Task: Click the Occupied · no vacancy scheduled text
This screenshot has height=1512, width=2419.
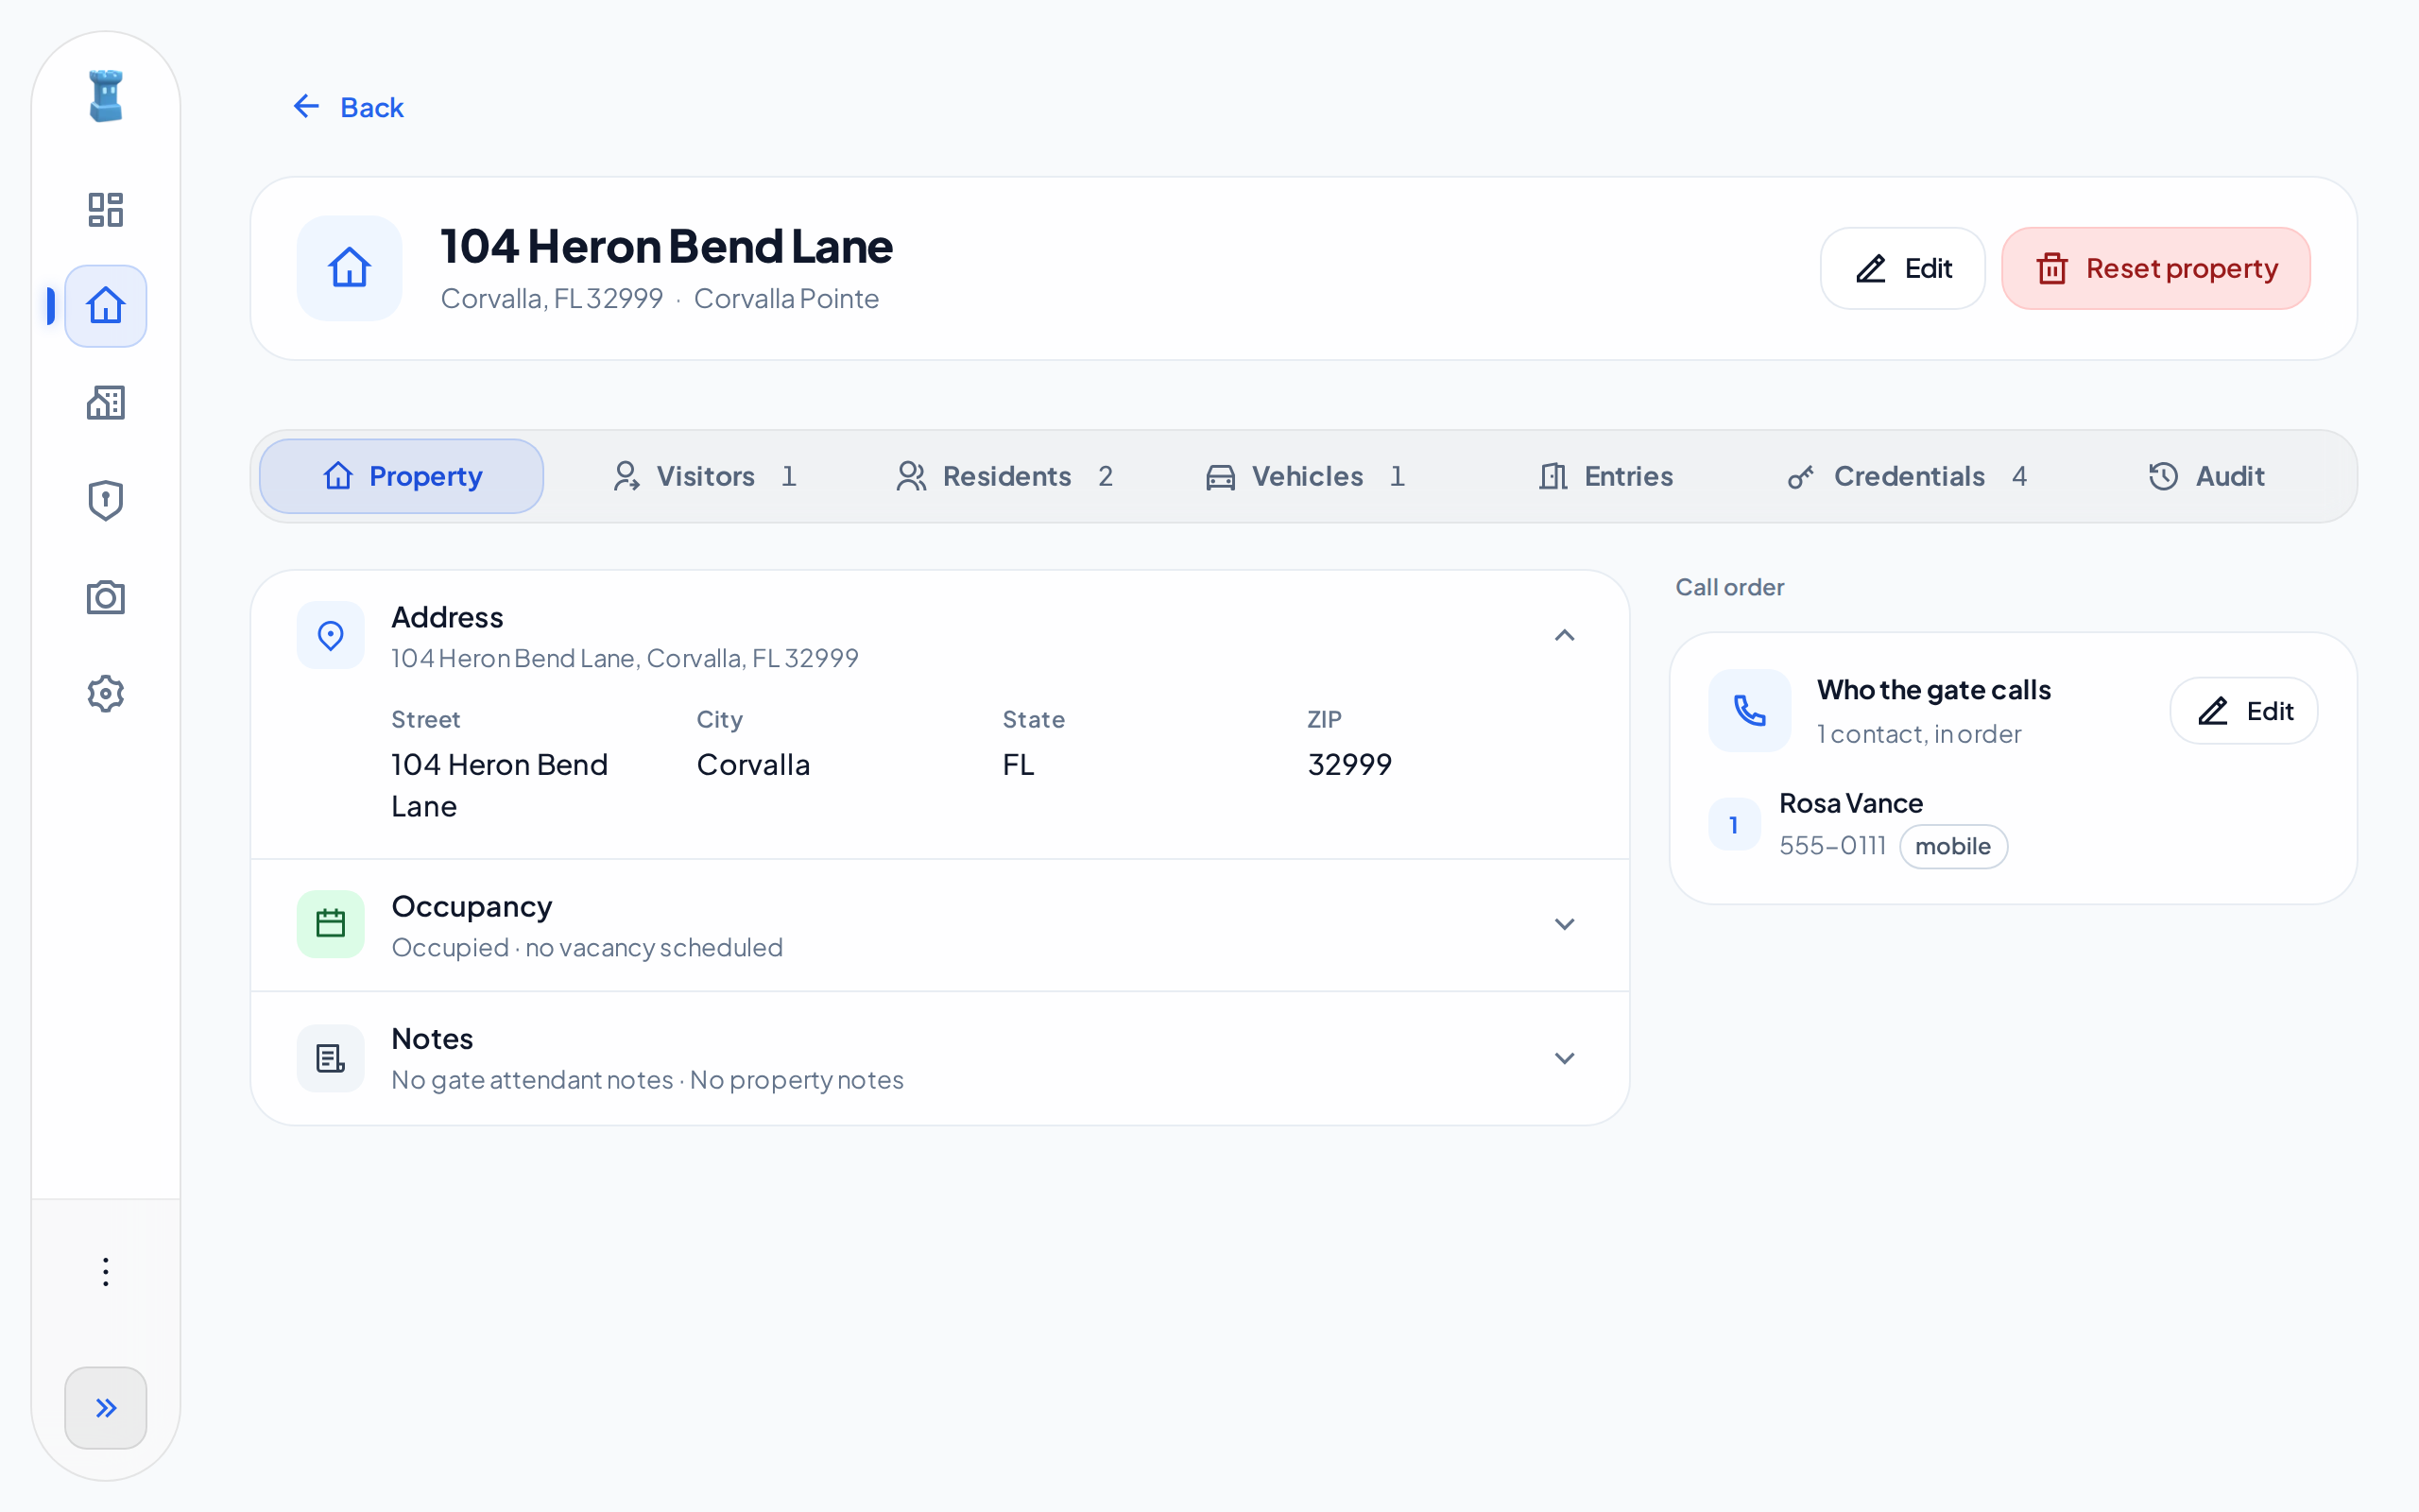Action: point(587,947)
